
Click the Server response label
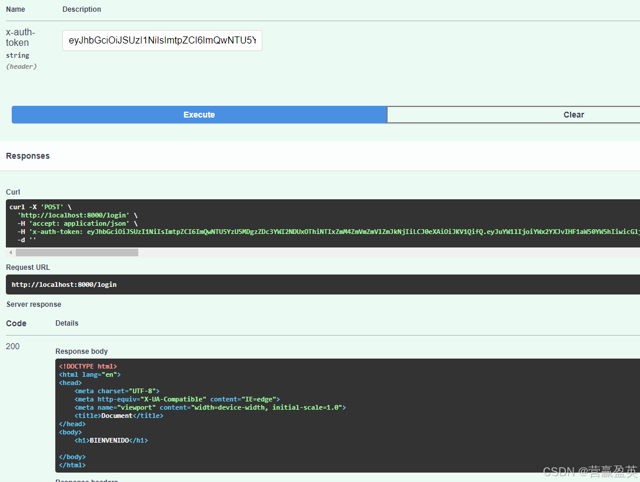click(33, 304)
